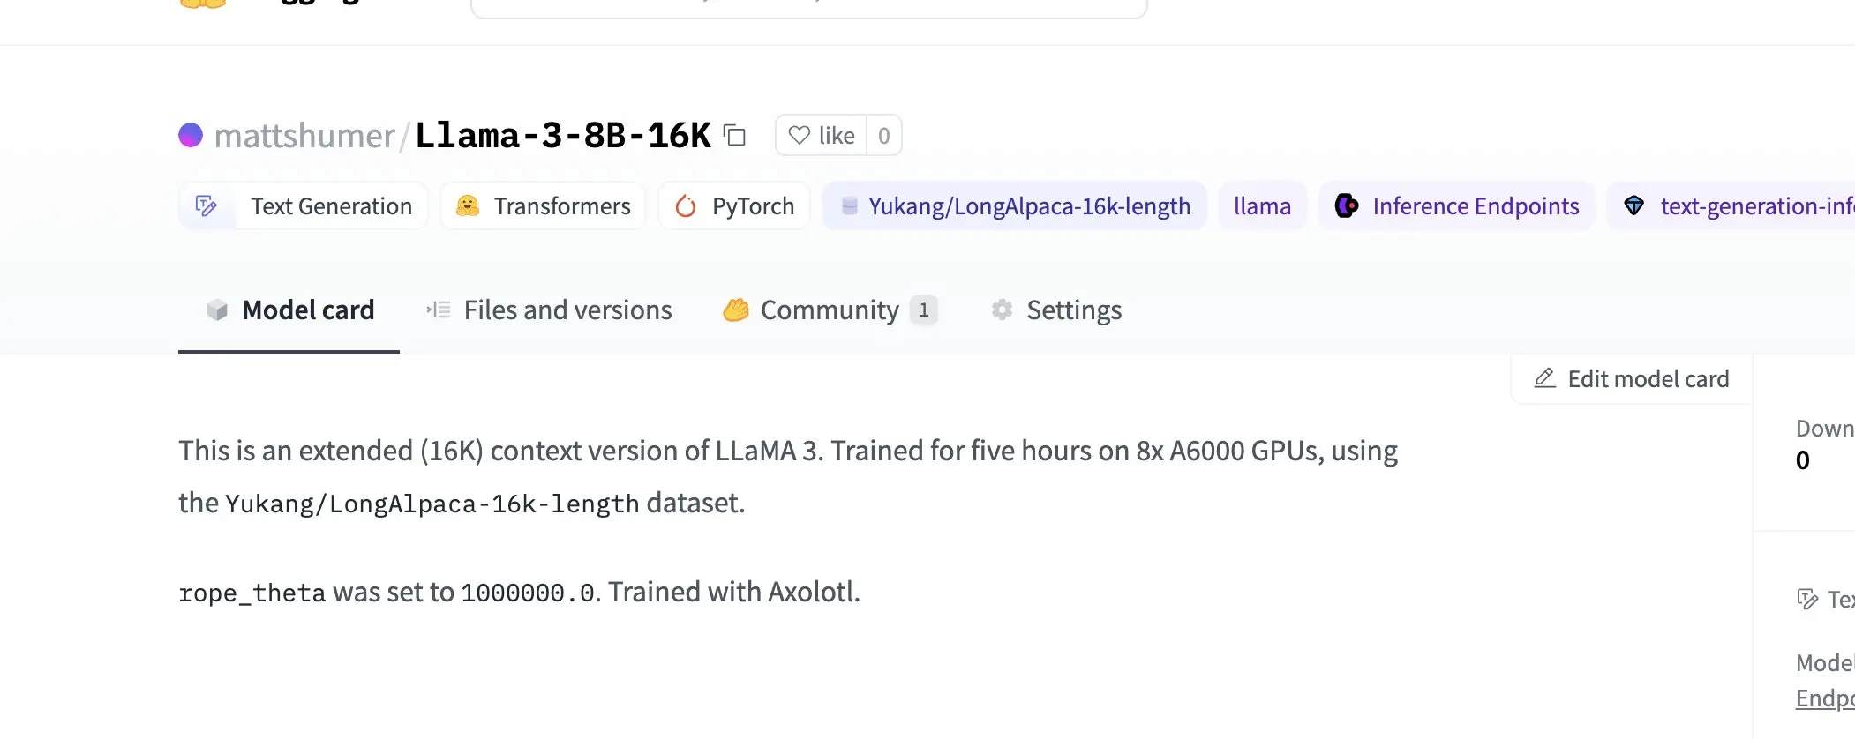Screen dimensions: 1855x739
Task: Click the Files and versions list icon
Action: pos(439,310)
